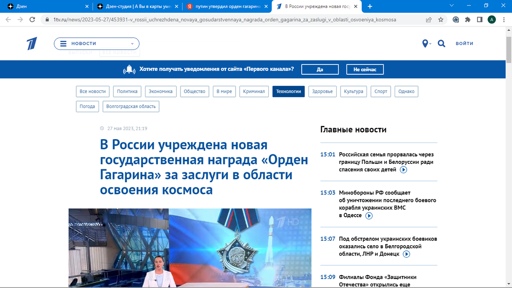The width and height of the screenshot is (512, 288).
Task: Click the share icon in address bar
Action: point(428,19)
